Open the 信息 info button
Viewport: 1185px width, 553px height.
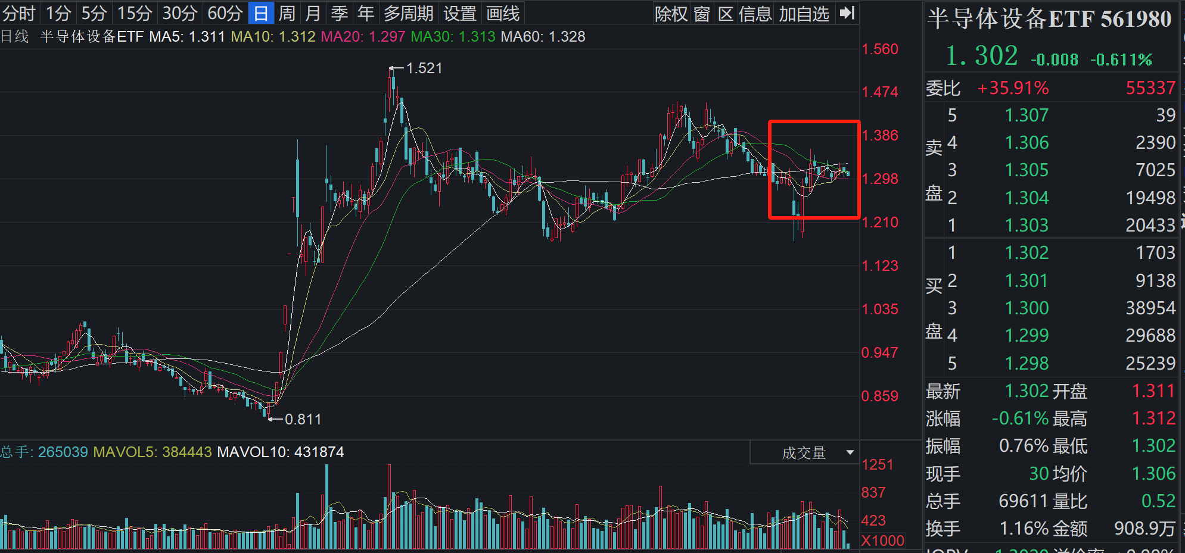click(x=755, y=13)
